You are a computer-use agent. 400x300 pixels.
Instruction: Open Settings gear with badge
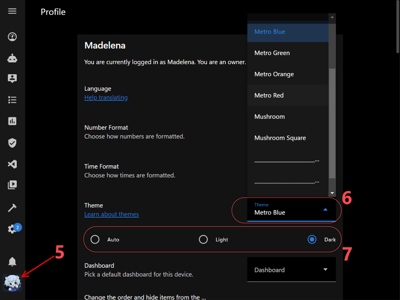[12, 230]
